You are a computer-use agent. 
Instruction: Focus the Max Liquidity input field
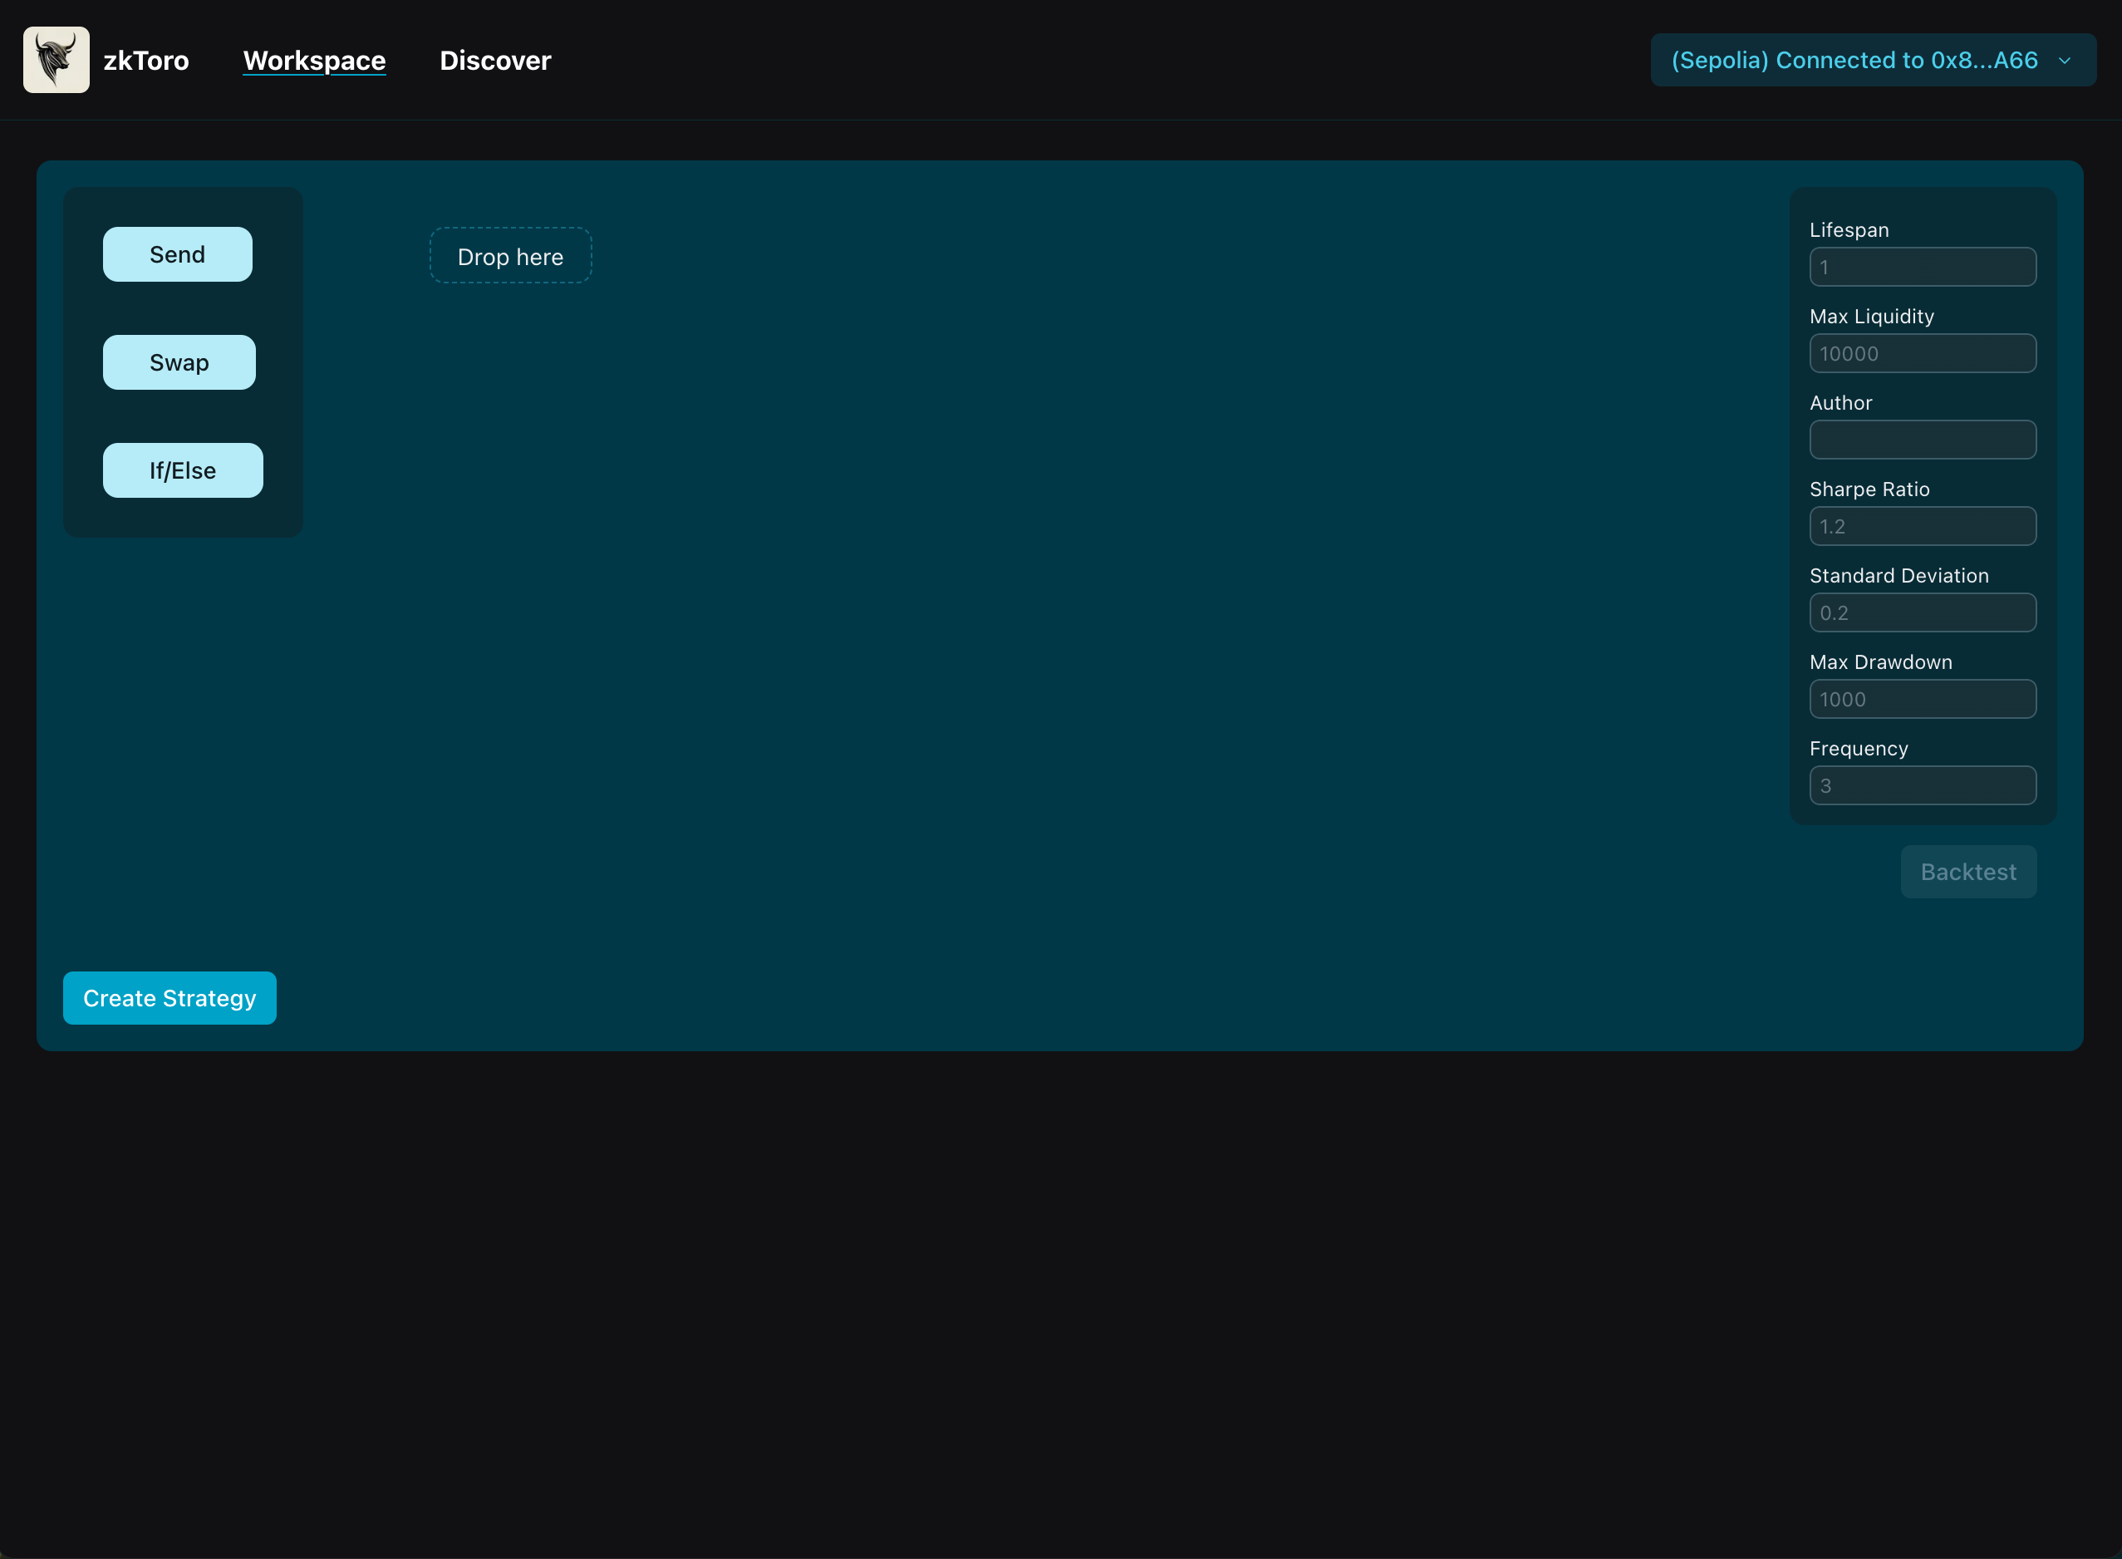coord(1922,354)
